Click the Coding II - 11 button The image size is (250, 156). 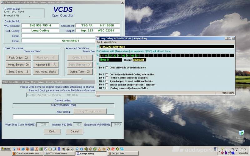click(80, 58)
